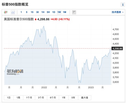
Task: Show the 5年 time range
Action: click(73, 98)
